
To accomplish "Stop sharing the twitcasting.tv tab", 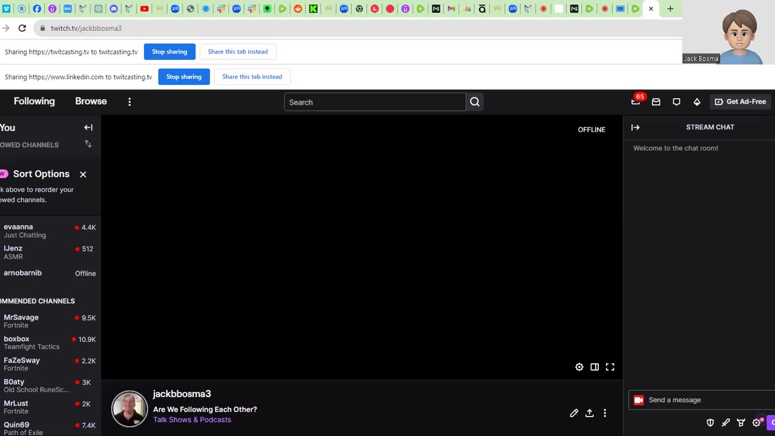I will pyautogui.click(x=170, y=51).
